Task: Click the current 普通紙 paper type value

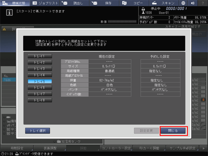Action: click(x=110, y=71)
